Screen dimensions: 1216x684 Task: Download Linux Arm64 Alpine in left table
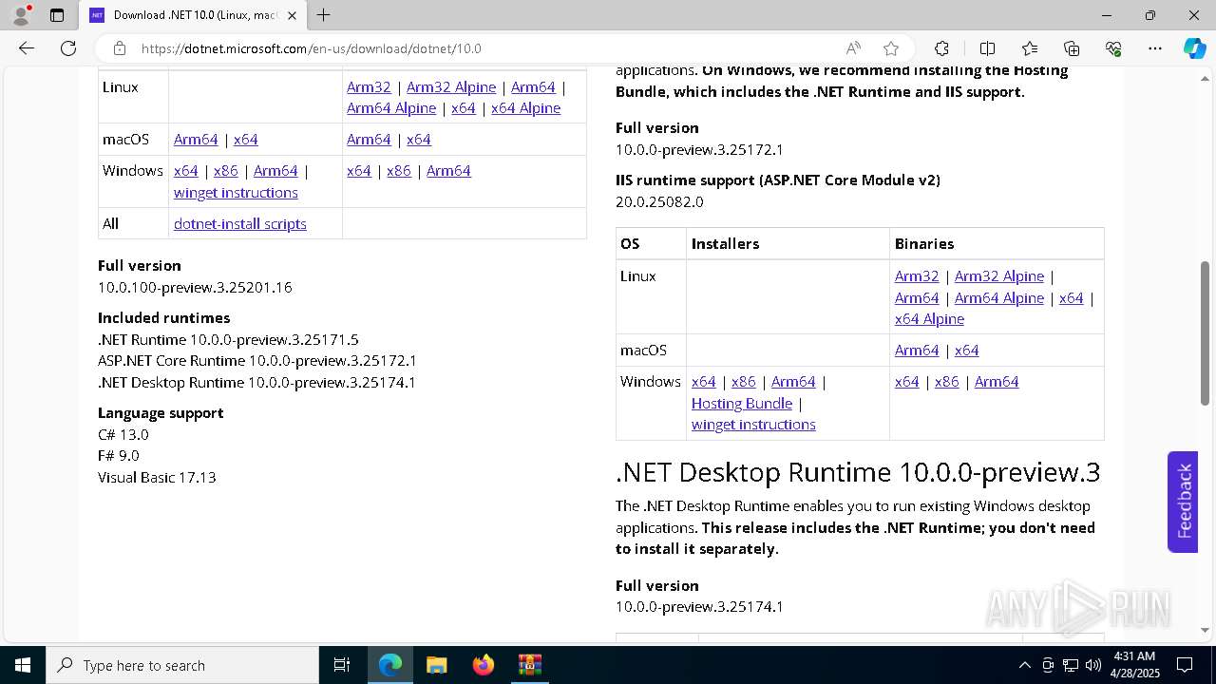click(x=391, y=108)
